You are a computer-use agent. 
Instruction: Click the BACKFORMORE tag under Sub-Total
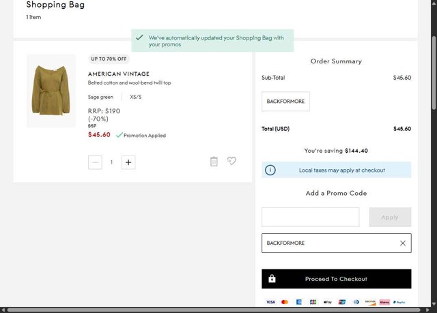pyautogui.click(x=285, y=102)
